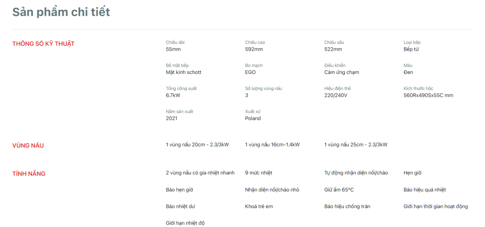This screenshot has width=485, height=227.
Task: Click the "VÙNG NẤU" section title
Action: coord(28,145)
